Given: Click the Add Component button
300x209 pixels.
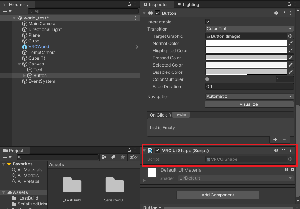Looking at the screenshot, I should click(218, 195).
